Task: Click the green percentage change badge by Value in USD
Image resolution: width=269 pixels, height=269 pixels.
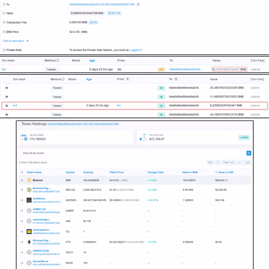Action: pos(244,138)
